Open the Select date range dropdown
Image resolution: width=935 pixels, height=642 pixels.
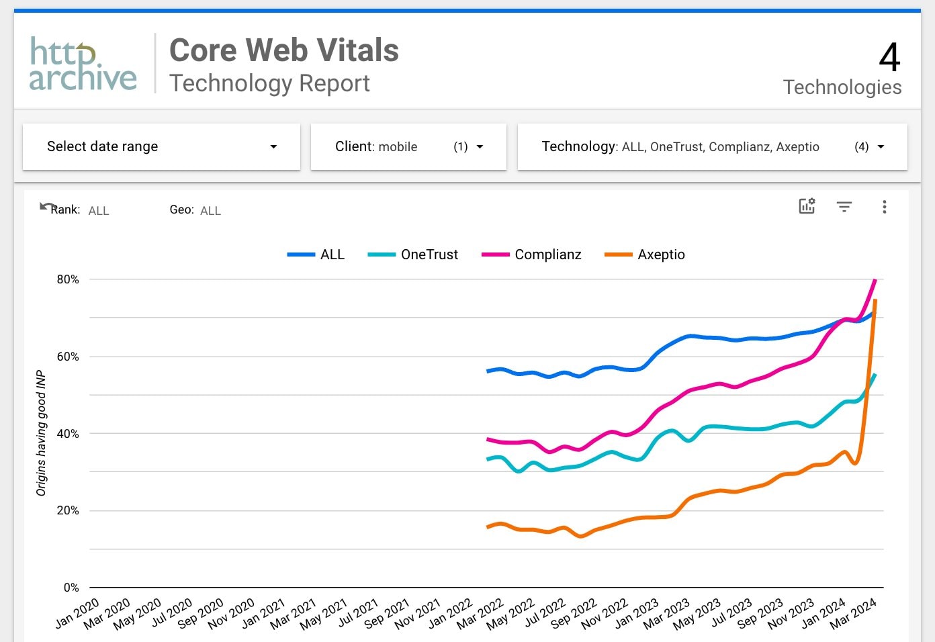161,146
